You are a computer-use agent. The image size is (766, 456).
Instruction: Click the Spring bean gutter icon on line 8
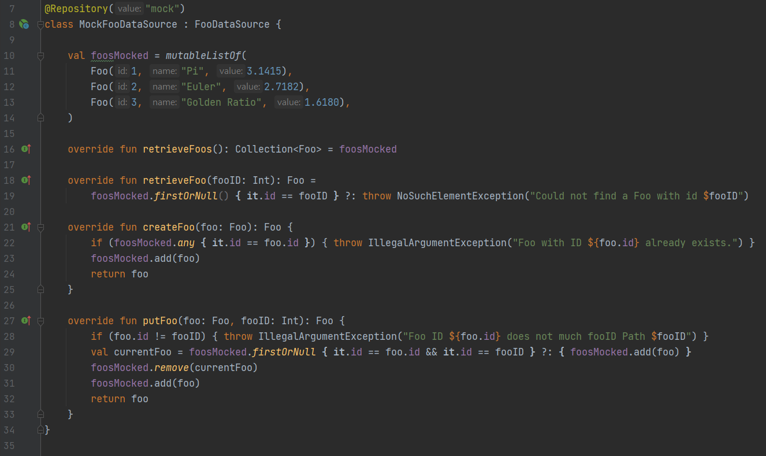tap(24, 24)
